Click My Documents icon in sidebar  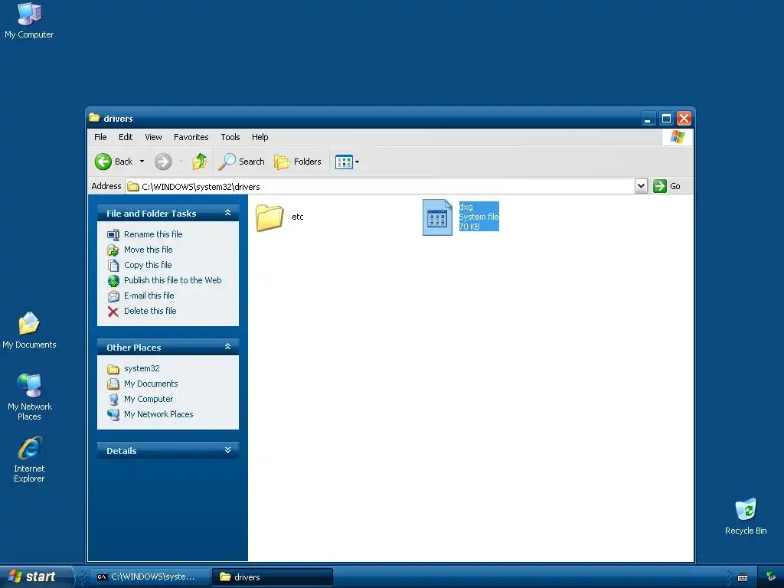(113, 384)
